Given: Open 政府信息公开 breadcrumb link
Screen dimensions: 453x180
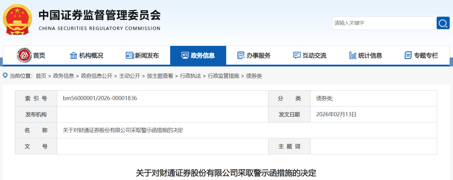Looking at the screenshot, I should 97,76.
